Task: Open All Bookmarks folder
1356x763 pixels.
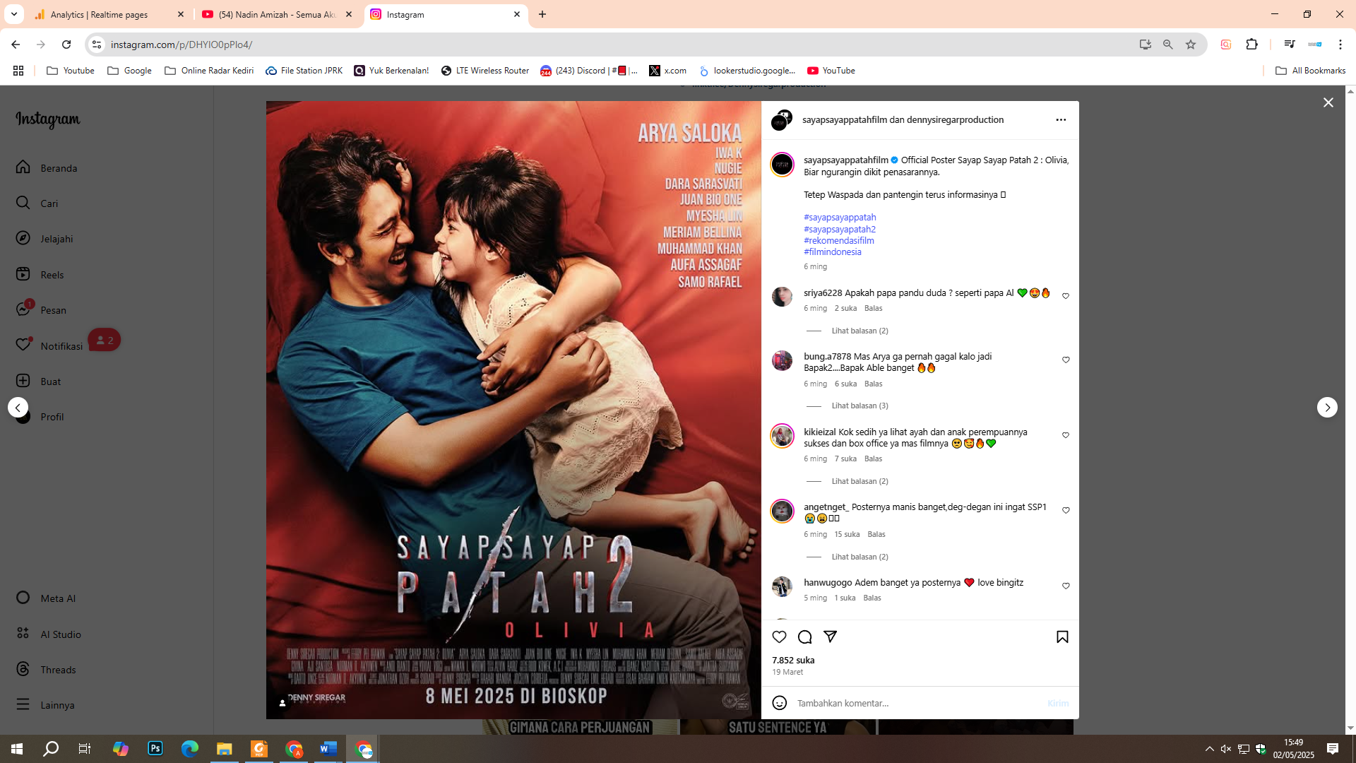Action: (1310, 71)
